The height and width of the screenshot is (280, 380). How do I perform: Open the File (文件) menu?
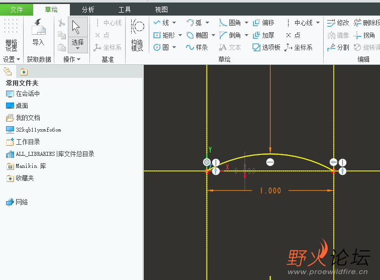click(17, 10)
